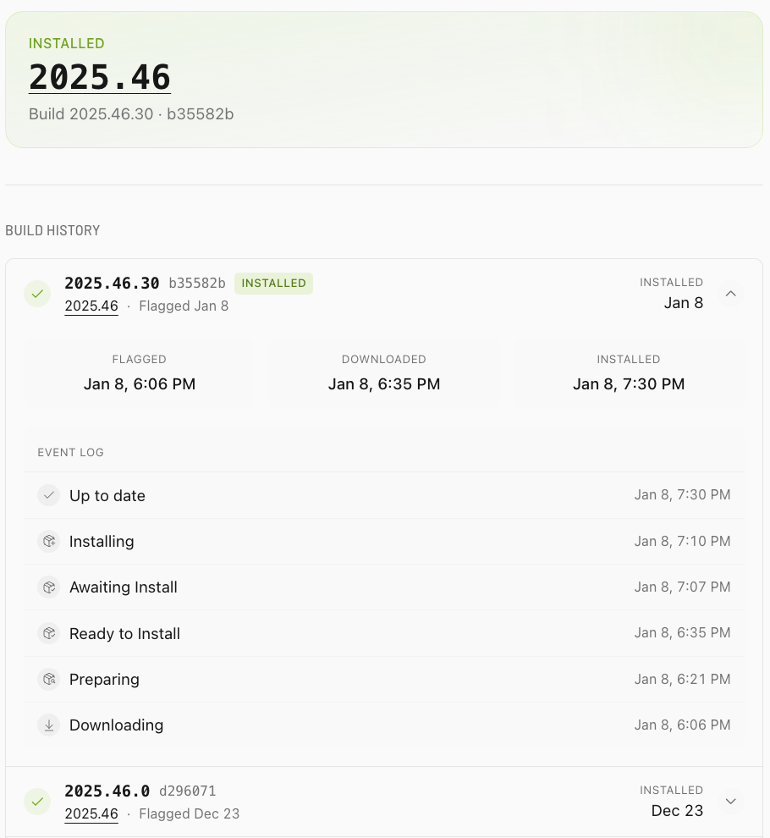Click the package icon beside the Installing event
This screenshot has height=838, width=770.
pyautogui.click(x=48, y=541)
